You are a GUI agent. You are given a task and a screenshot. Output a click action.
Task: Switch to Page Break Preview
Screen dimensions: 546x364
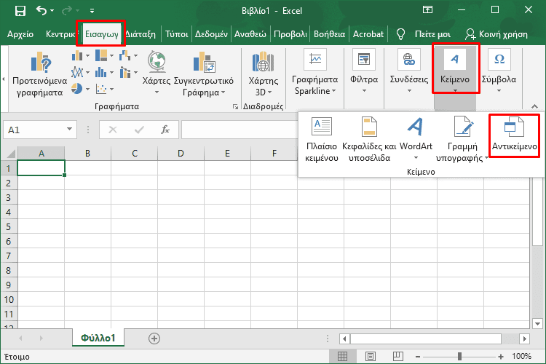[x=398, y=356]
